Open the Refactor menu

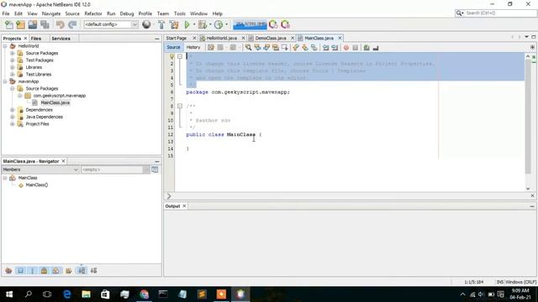(x=93, y=13)
